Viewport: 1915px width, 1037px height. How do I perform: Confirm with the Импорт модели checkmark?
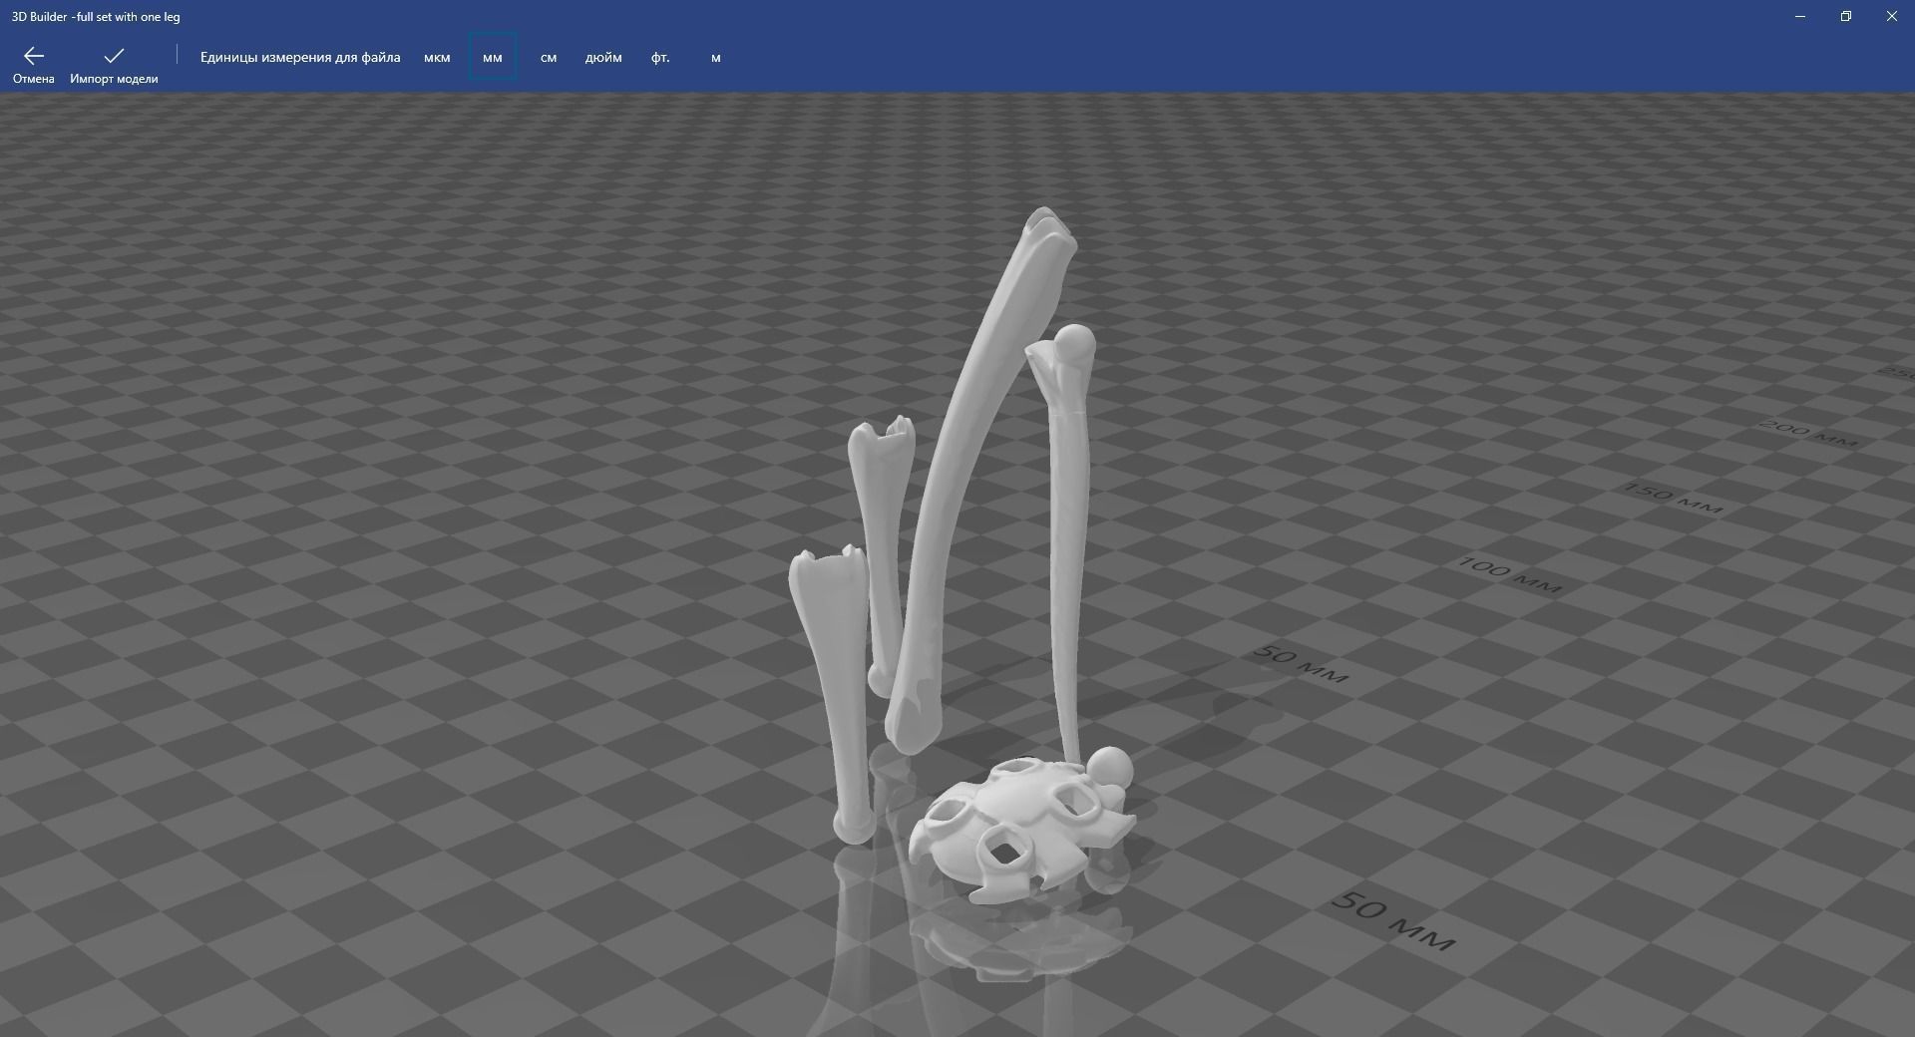tap(114, 56)
